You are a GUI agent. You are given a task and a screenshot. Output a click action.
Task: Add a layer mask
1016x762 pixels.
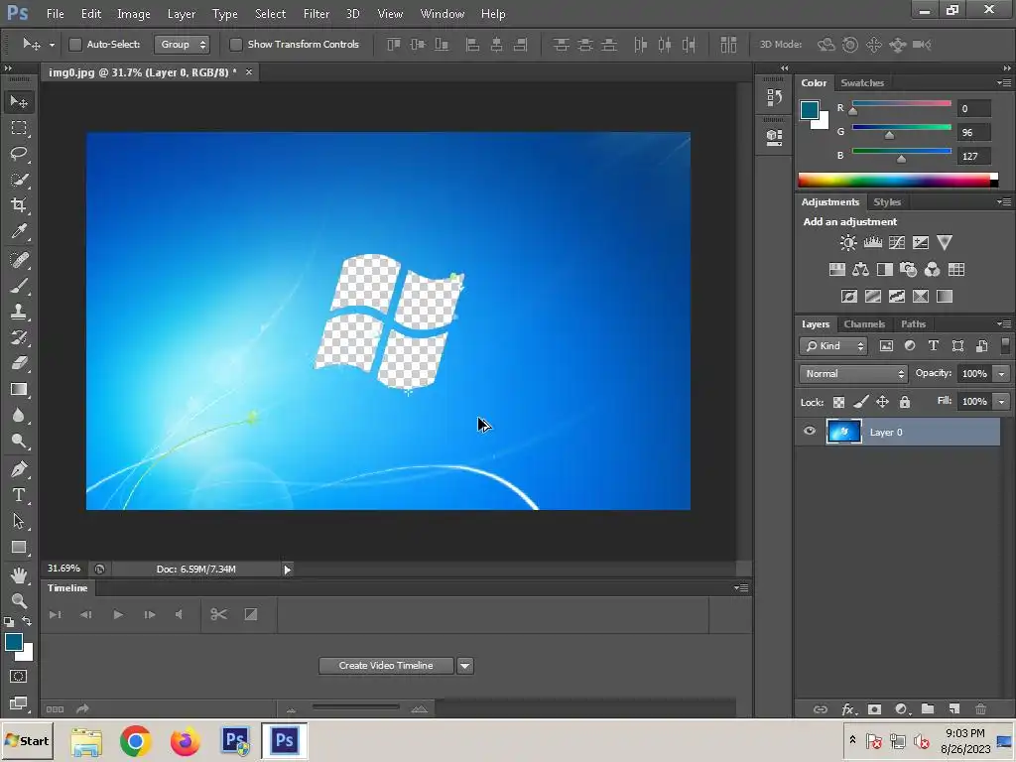874,708
